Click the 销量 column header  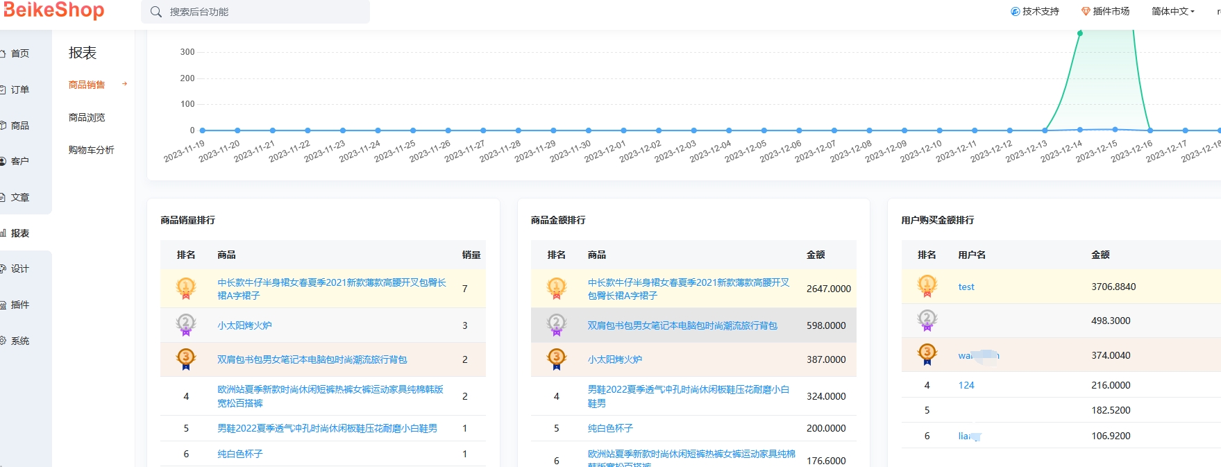coord(471,255)
